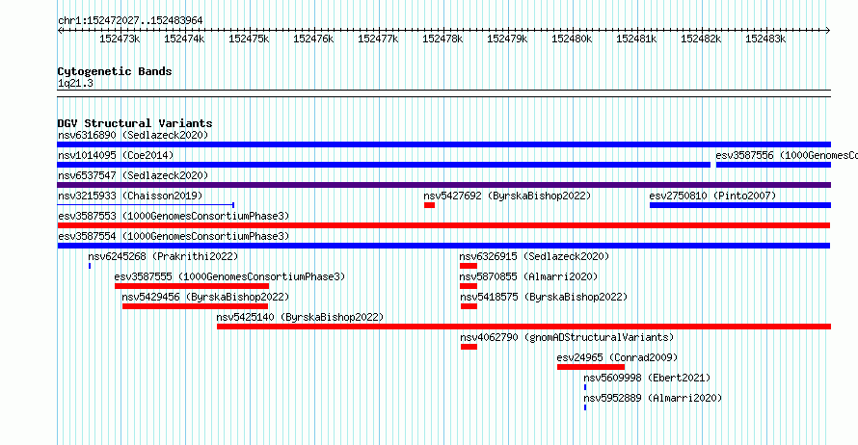Click the 152483k ruler tick label
The width and height of the screenshot is (858, 445).
click(765, 39)
